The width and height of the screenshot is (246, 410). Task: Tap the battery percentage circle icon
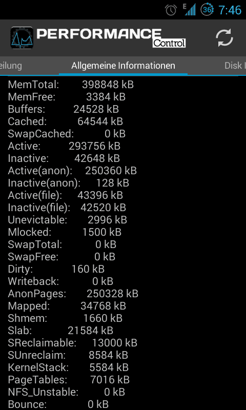pyautogui.click(x=207, y=10)
